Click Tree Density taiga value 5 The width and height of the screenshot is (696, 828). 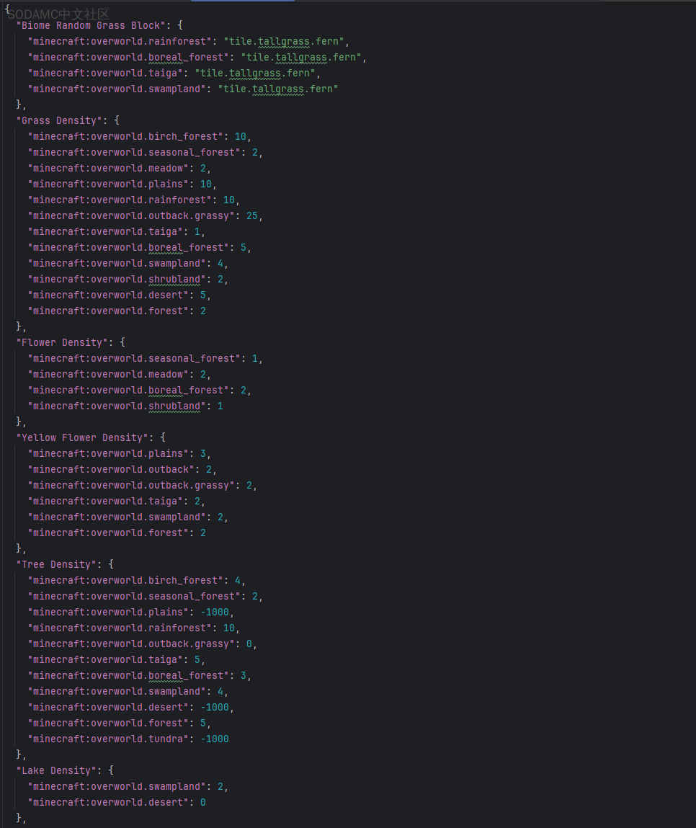click(197, 659)
